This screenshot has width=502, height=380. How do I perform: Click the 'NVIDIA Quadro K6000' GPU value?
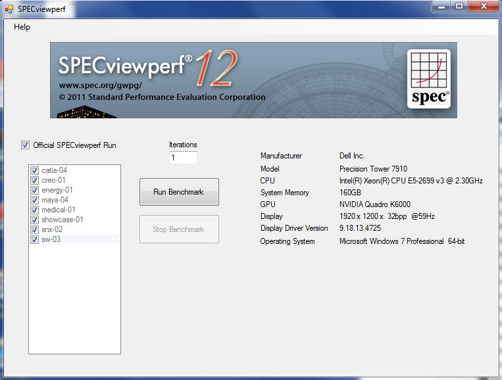tap(374, 204)
